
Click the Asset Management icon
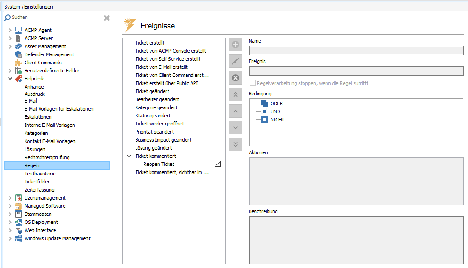point(18,46)
